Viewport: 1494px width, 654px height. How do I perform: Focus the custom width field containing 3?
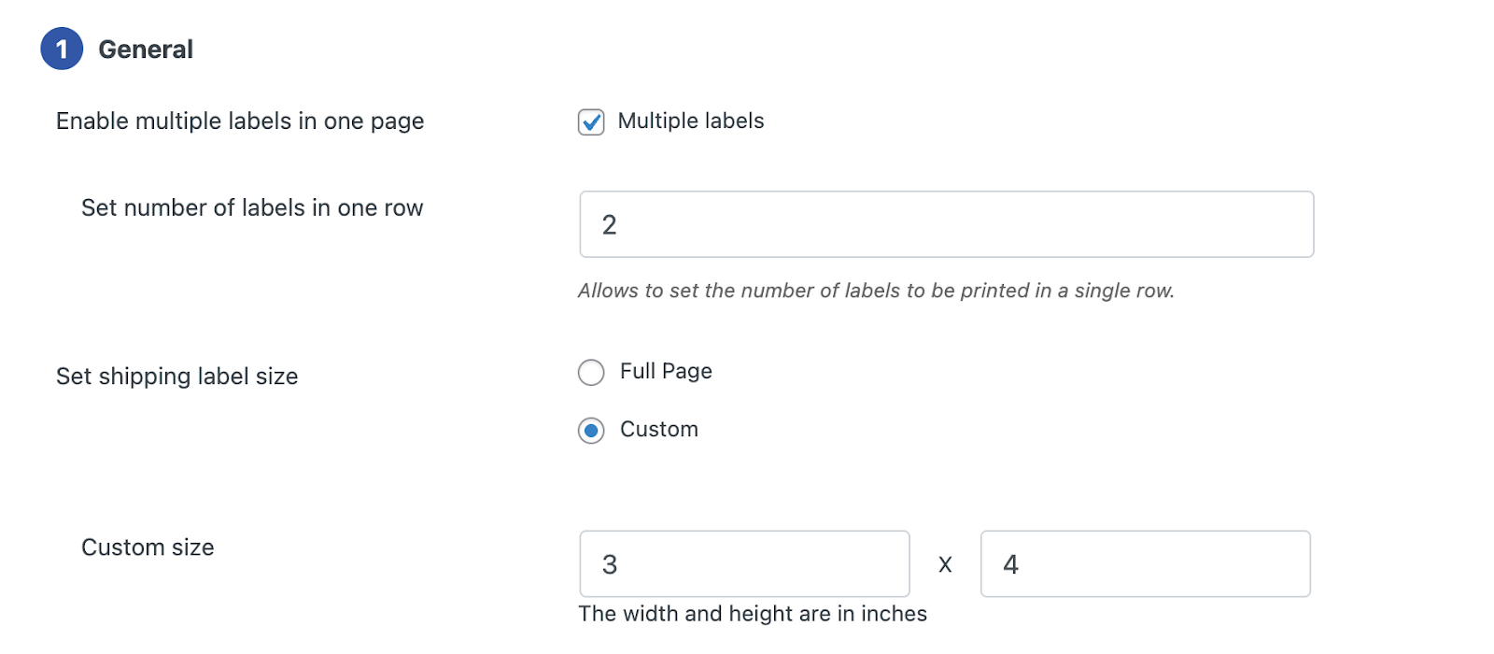[744, 564]
